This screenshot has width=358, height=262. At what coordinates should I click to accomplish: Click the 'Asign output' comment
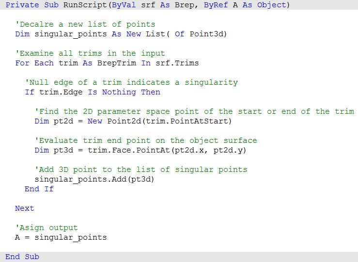(47, 228)
